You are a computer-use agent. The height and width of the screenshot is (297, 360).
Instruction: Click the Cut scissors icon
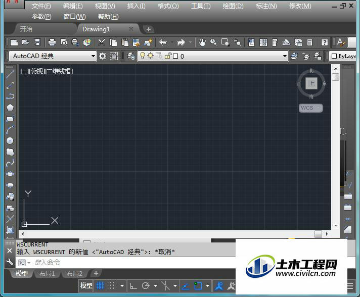102,42
